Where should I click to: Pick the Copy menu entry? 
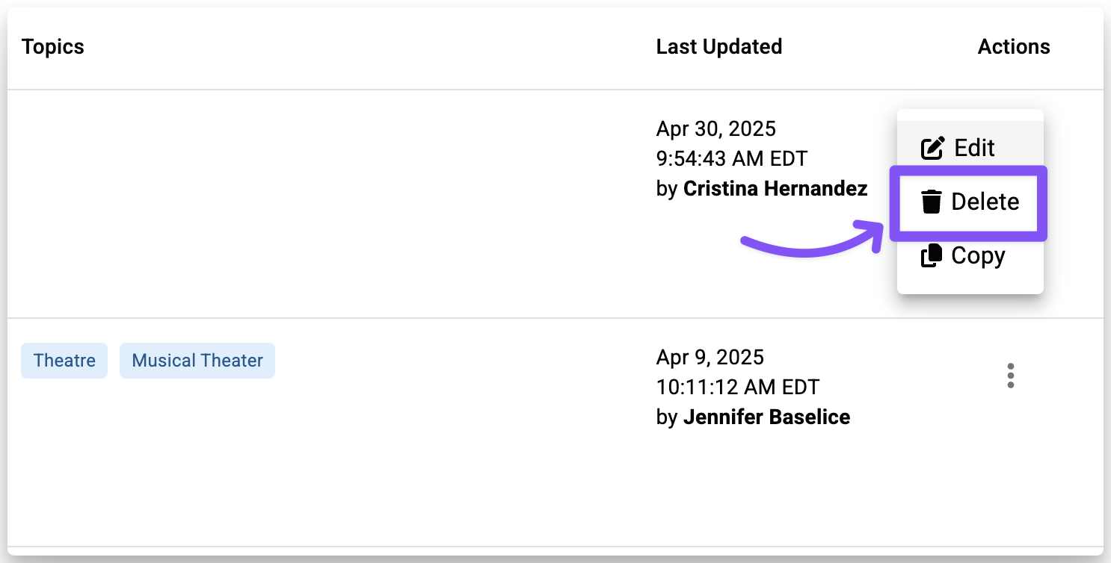point(977,256)
